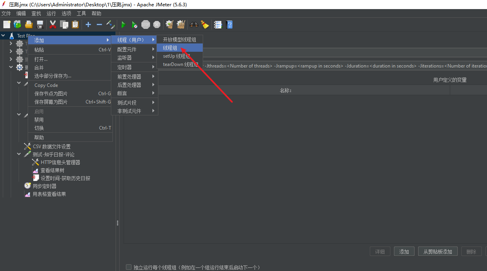
Task: Click the 同步定时器 clock icon
Action: click(x=27, y=186)
